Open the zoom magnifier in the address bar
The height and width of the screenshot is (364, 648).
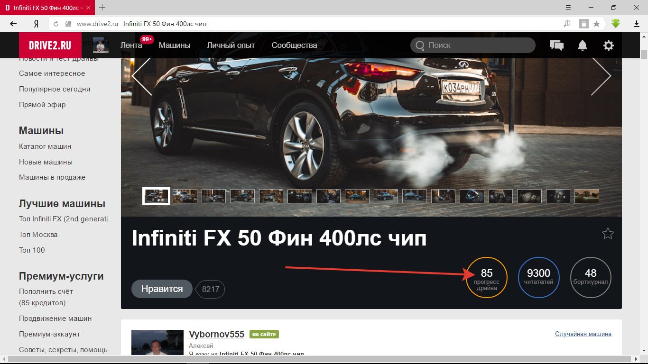coord(567,24)
